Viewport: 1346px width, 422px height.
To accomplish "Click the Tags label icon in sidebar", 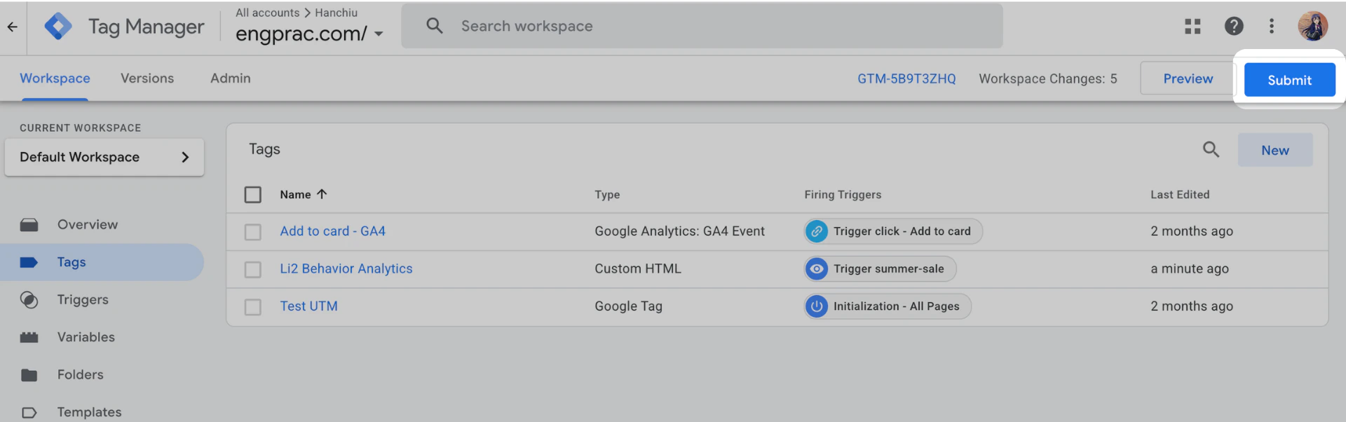I will 29,262.
